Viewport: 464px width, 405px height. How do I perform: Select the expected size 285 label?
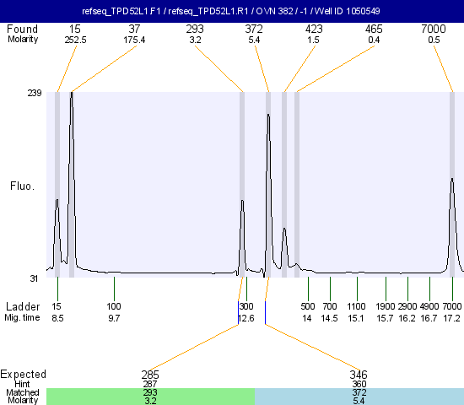pyautogui.click(x=150, y=375)
